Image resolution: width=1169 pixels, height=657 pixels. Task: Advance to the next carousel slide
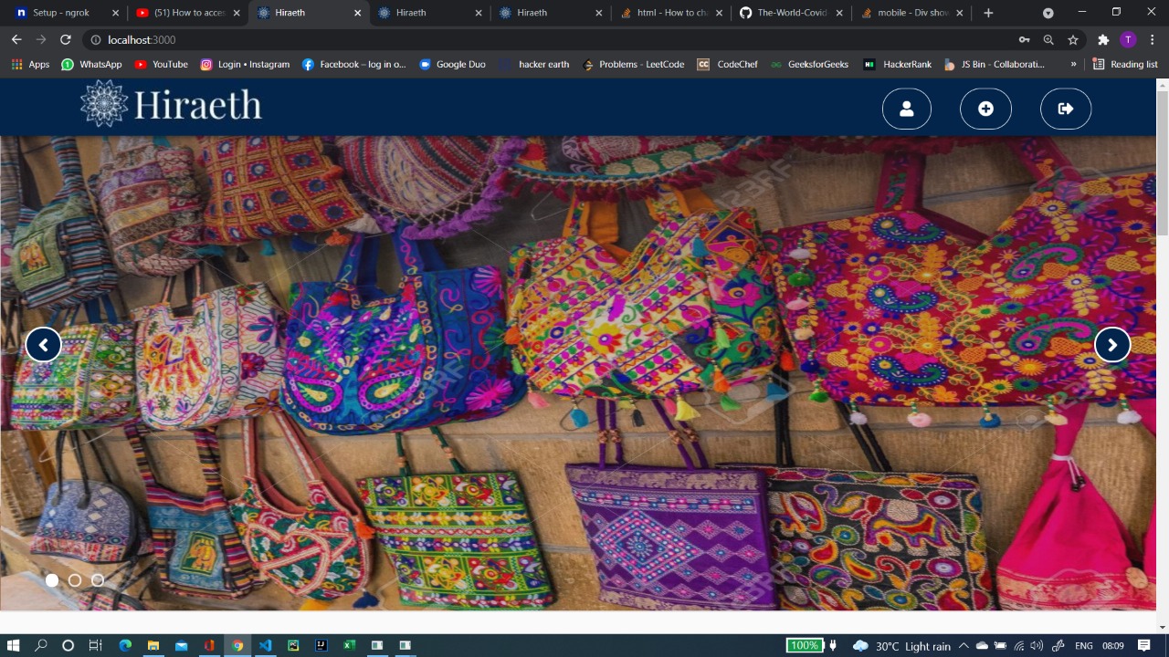pos(1112,345)
